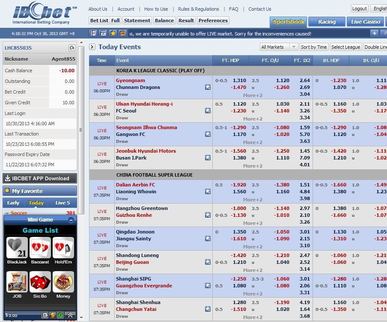
Task: Open the About Us link
Action: pos(98,9)
